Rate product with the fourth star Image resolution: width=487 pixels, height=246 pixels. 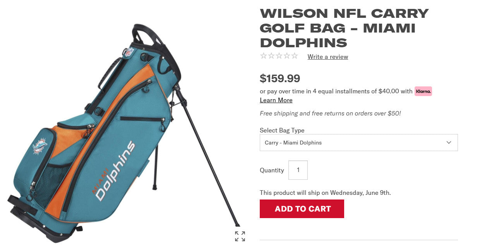click(287, 56)
